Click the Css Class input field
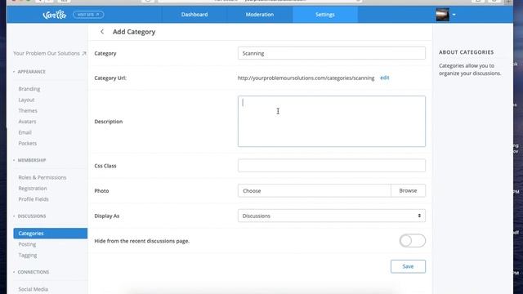Image resolution: width=523 pixels, height=294 pixels. (x=332, y=166)
